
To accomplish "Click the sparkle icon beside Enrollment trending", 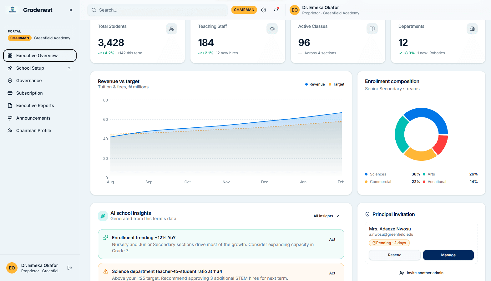I will click(x=106, y=238).
